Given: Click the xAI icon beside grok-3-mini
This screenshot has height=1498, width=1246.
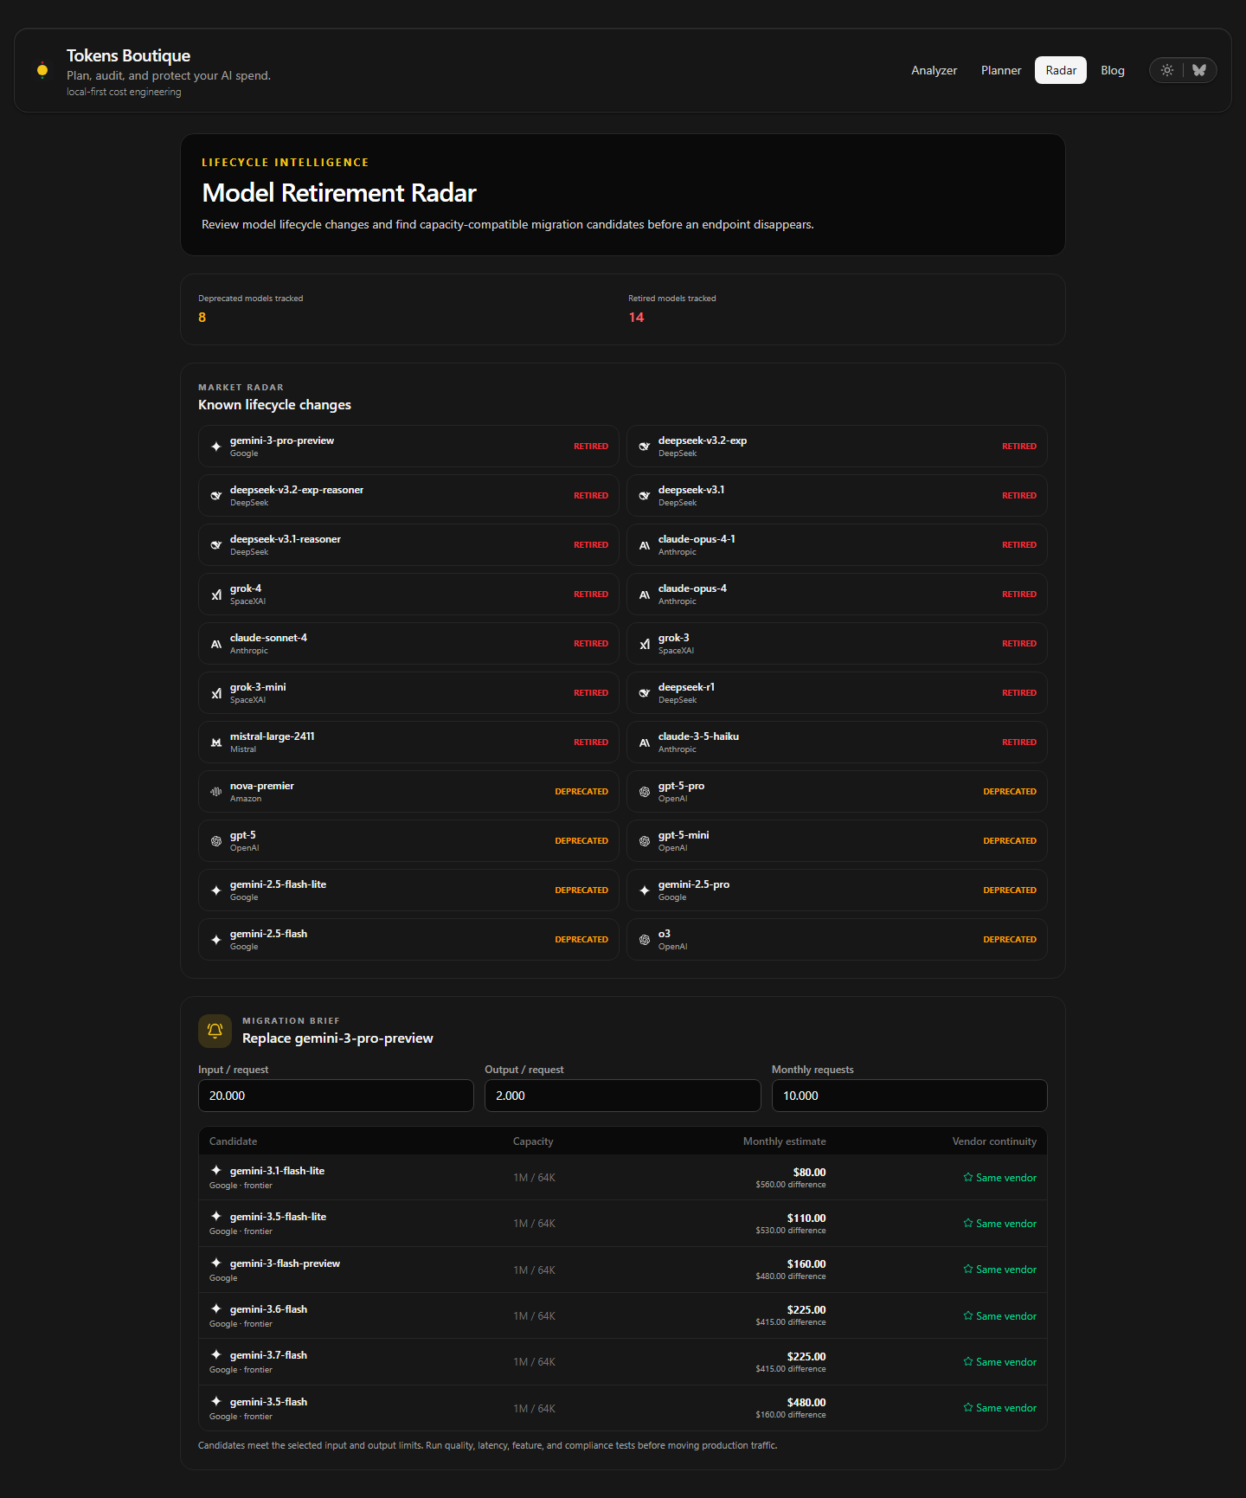Looking at the screenshot, I should pos(216,693).
